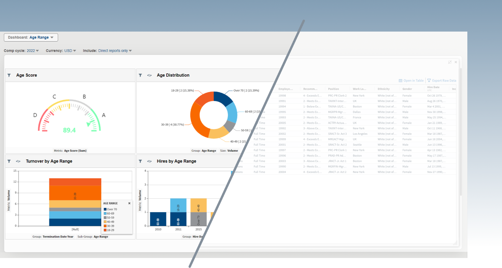Click the table grid icon beside Open in Table
Image resolution: width=502 pixels, height=268 pixels.
(400, 80)
